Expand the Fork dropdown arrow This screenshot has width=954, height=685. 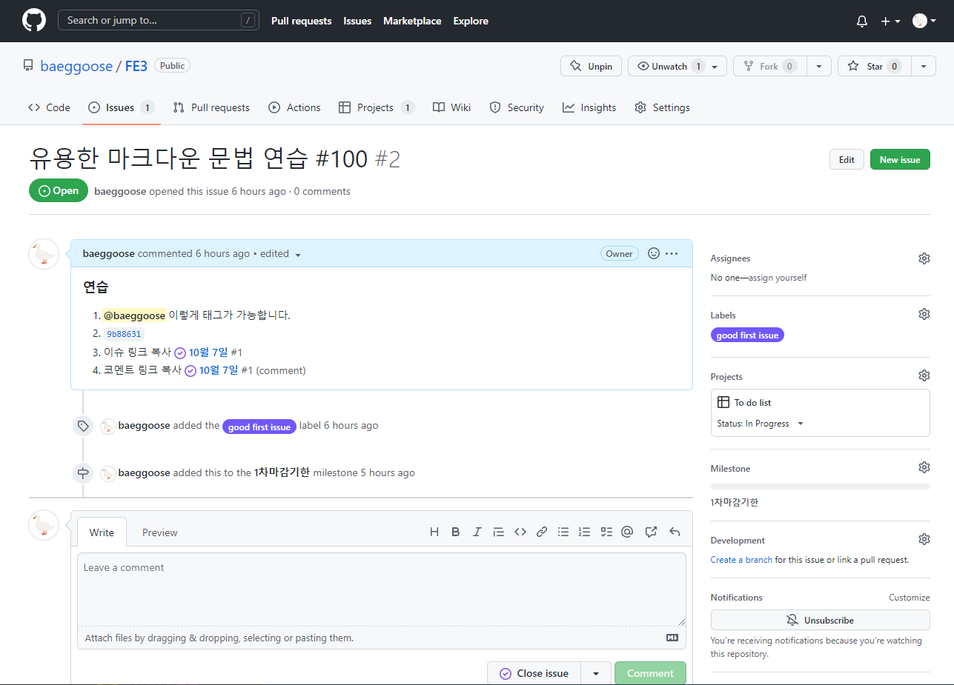pos(818,66)
